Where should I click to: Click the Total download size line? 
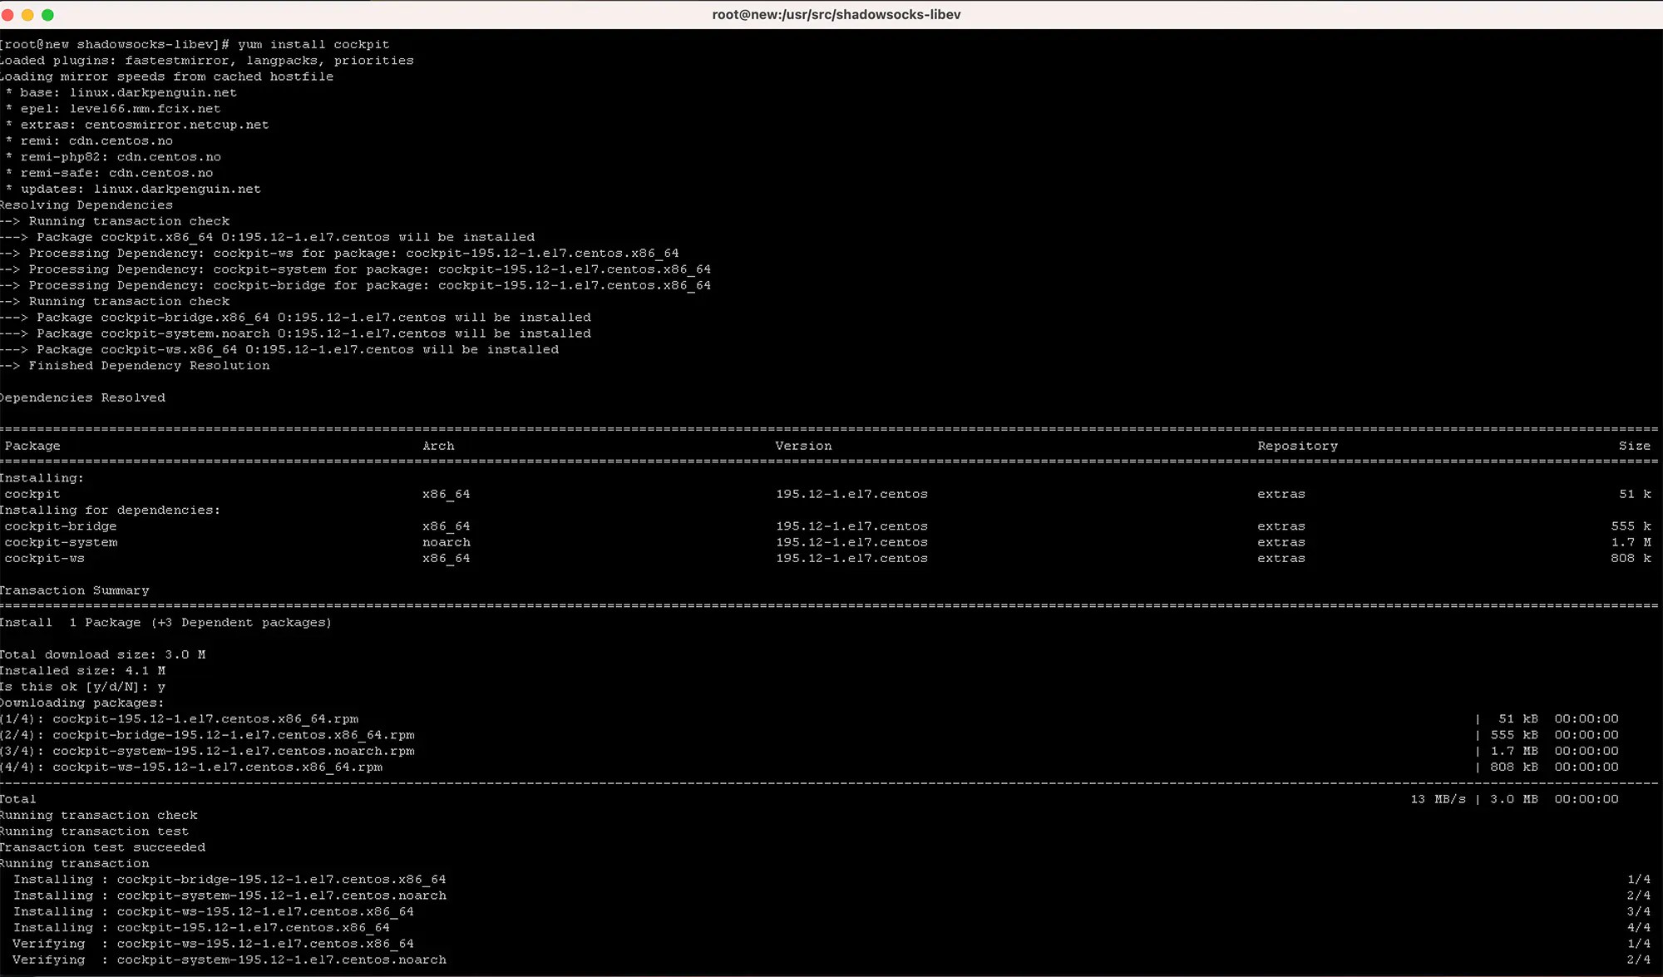[x=101, y=654]
